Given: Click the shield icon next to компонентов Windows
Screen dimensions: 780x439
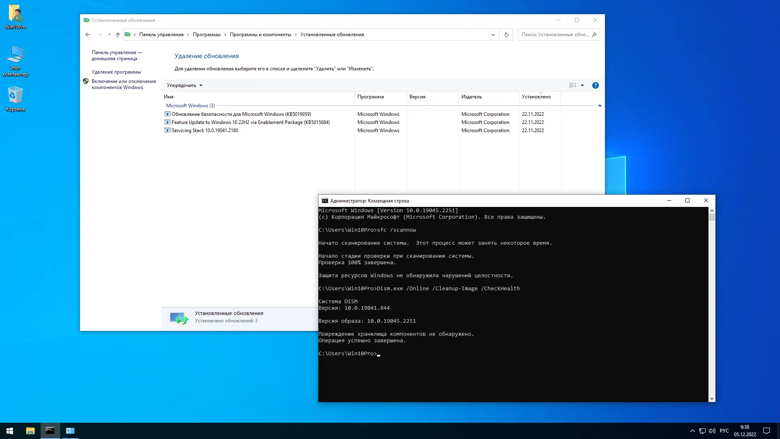Looking at the screenshot, I should pos(86,81).
